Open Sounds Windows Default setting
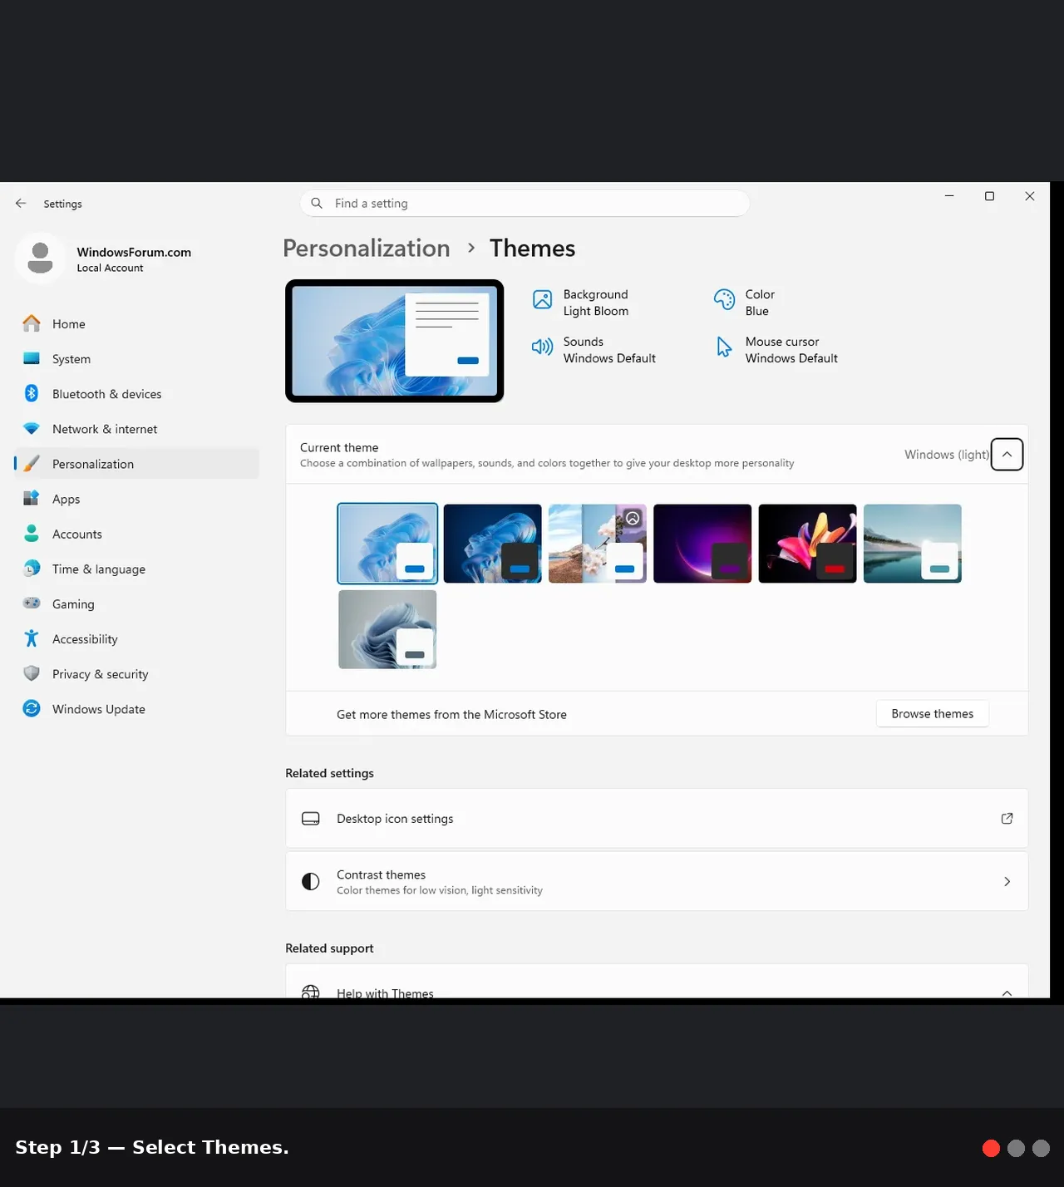 pos(594,350)
